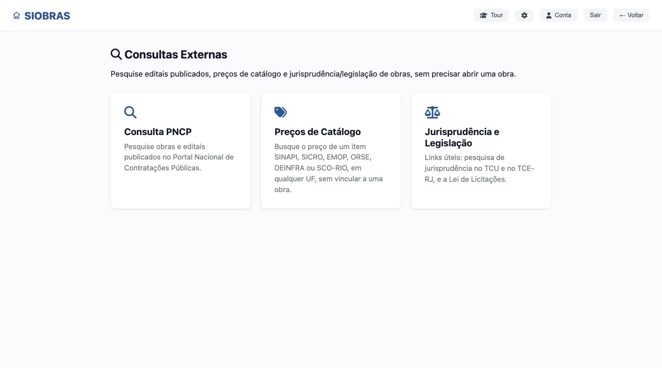The image size is (662, 368).
Task: Click the Consultas Externas page heading
Action: tap(176, 54)
